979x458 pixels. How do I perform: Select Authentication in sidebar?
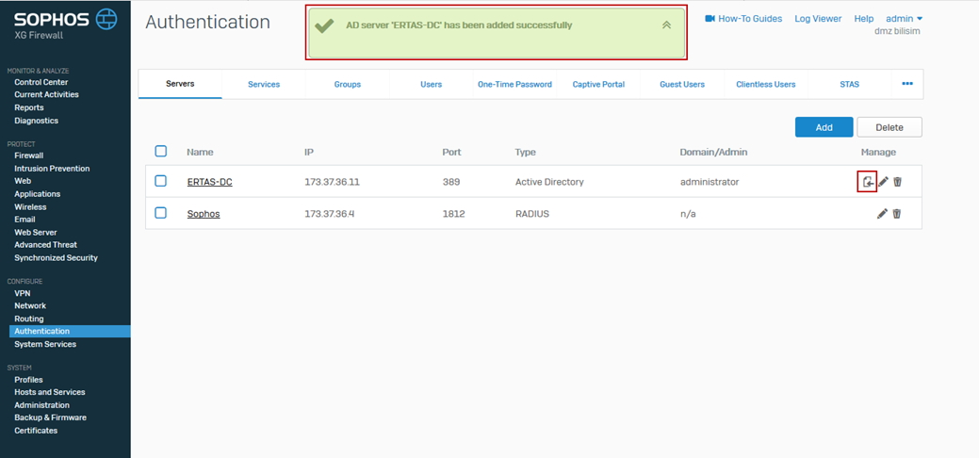pyautogui.click(x=70, y=331)
